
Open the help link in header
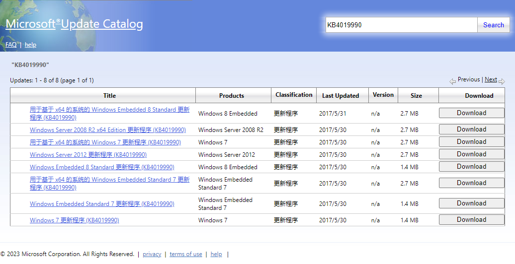(30, 45)
